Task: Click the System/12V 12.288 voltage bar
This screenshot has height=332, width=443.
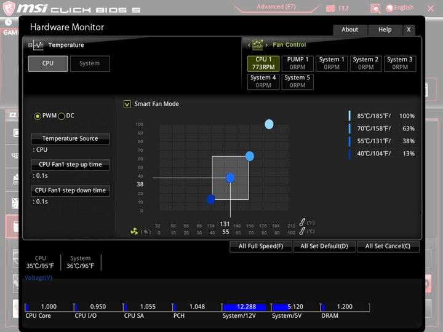Action: coord(245,307)
